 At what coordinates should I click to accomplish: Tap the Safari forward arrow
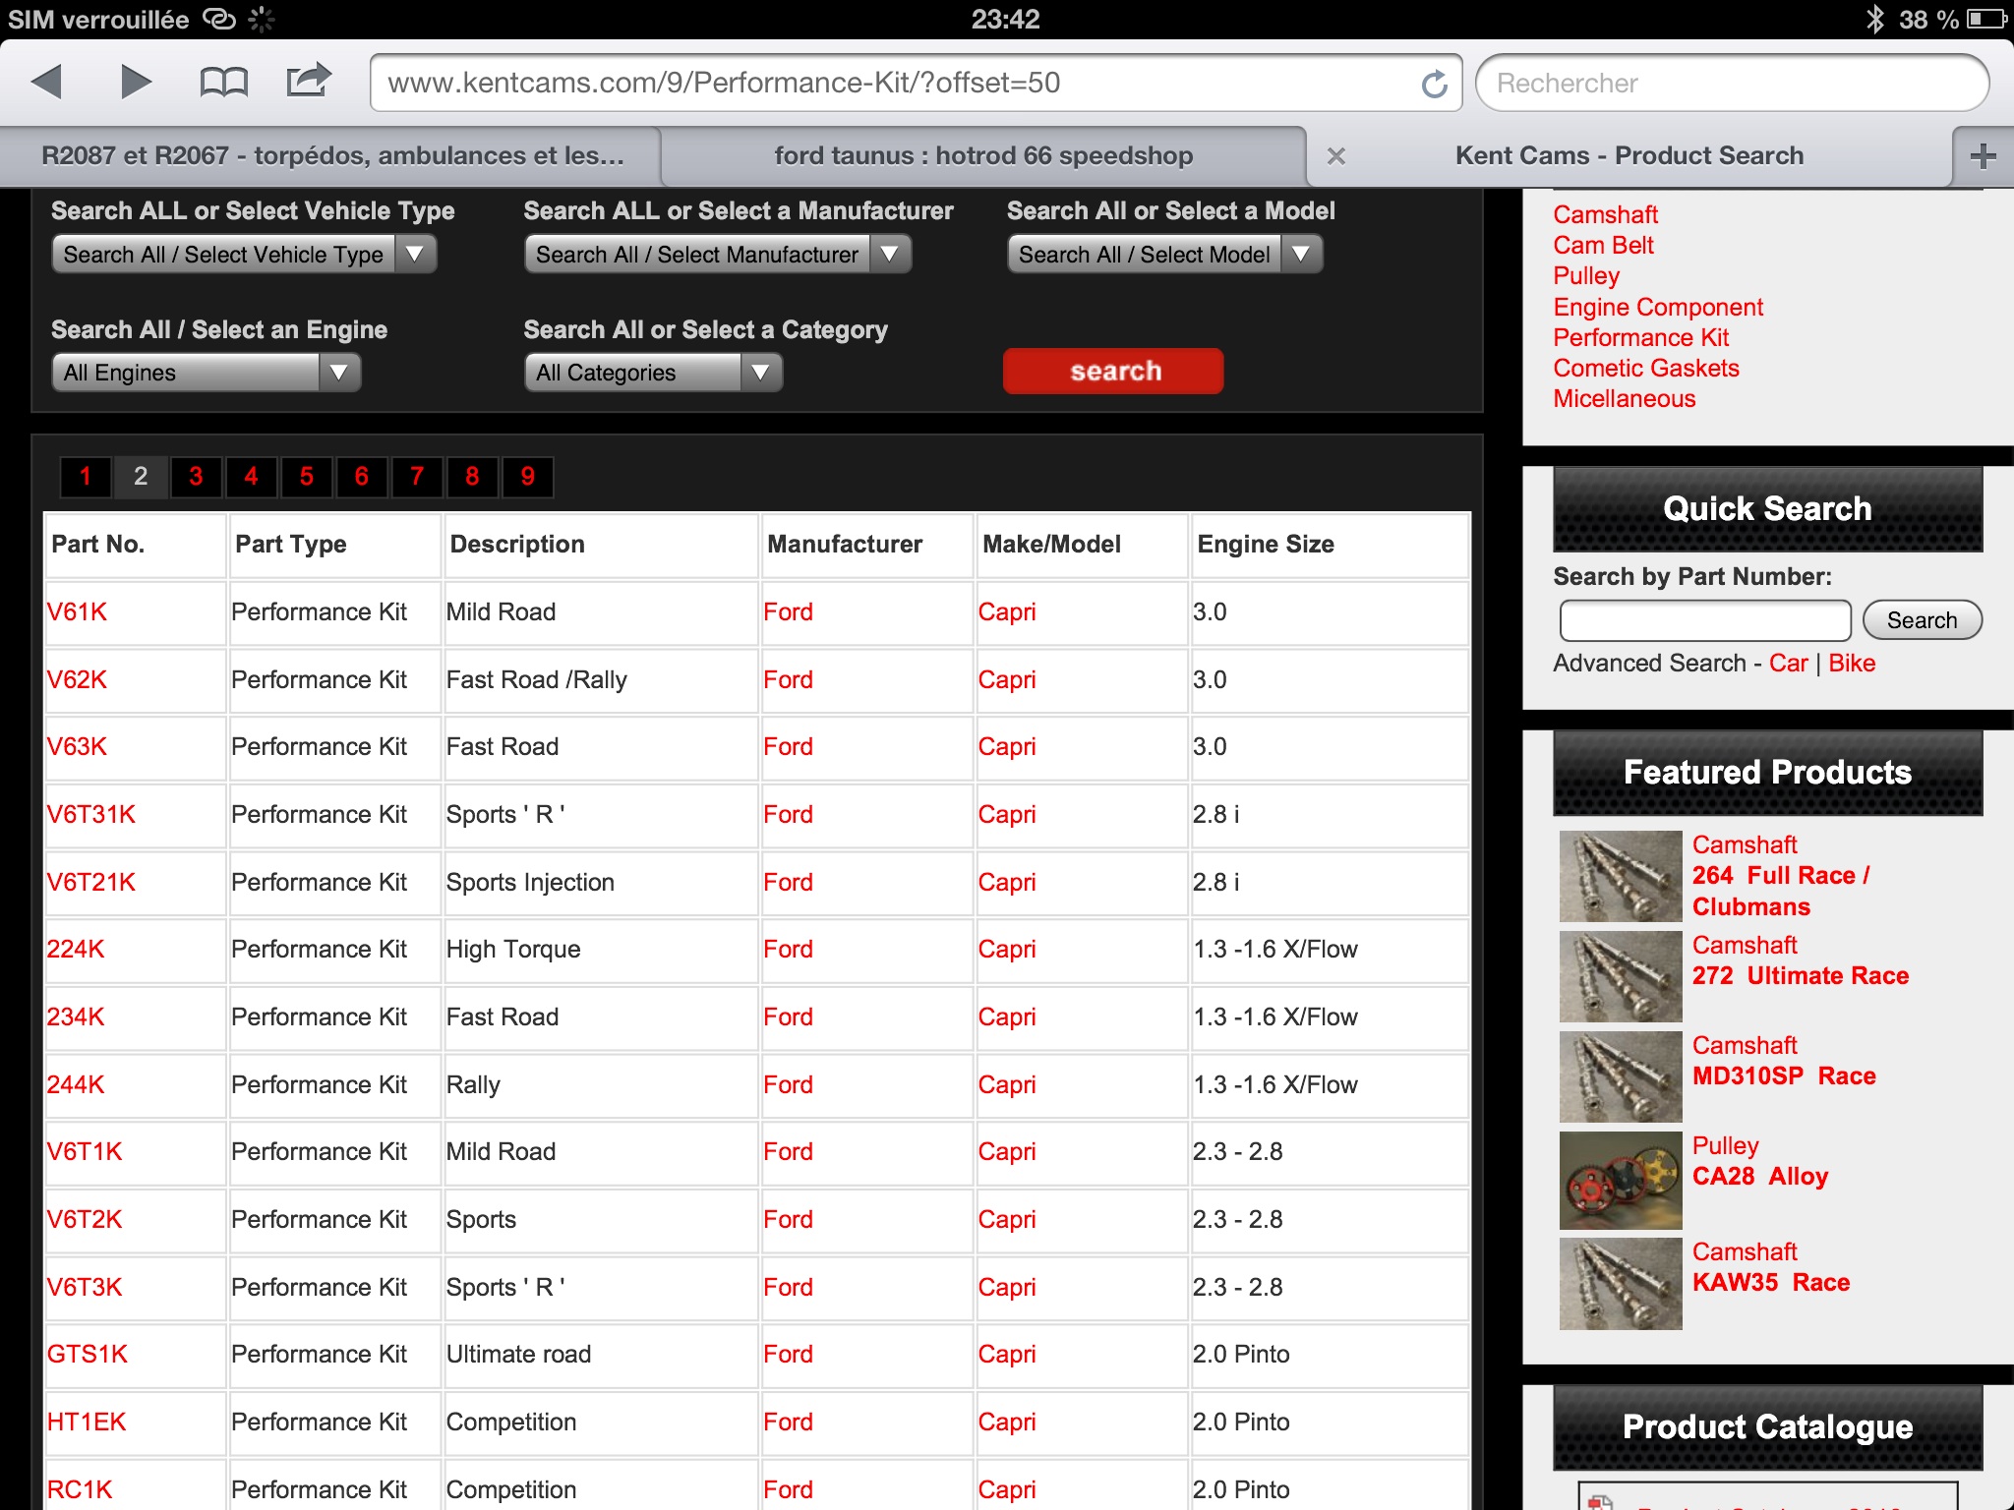(x=136, y=82)
